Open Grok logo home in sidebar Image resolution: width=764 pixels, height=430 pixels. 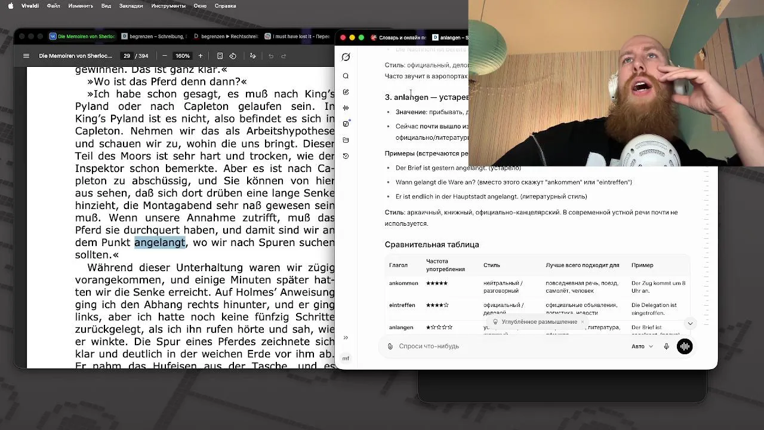346,57
